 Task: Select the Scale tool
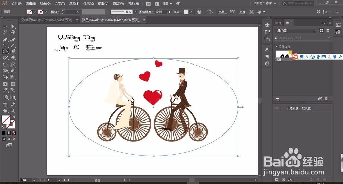(x=13, y=65)
